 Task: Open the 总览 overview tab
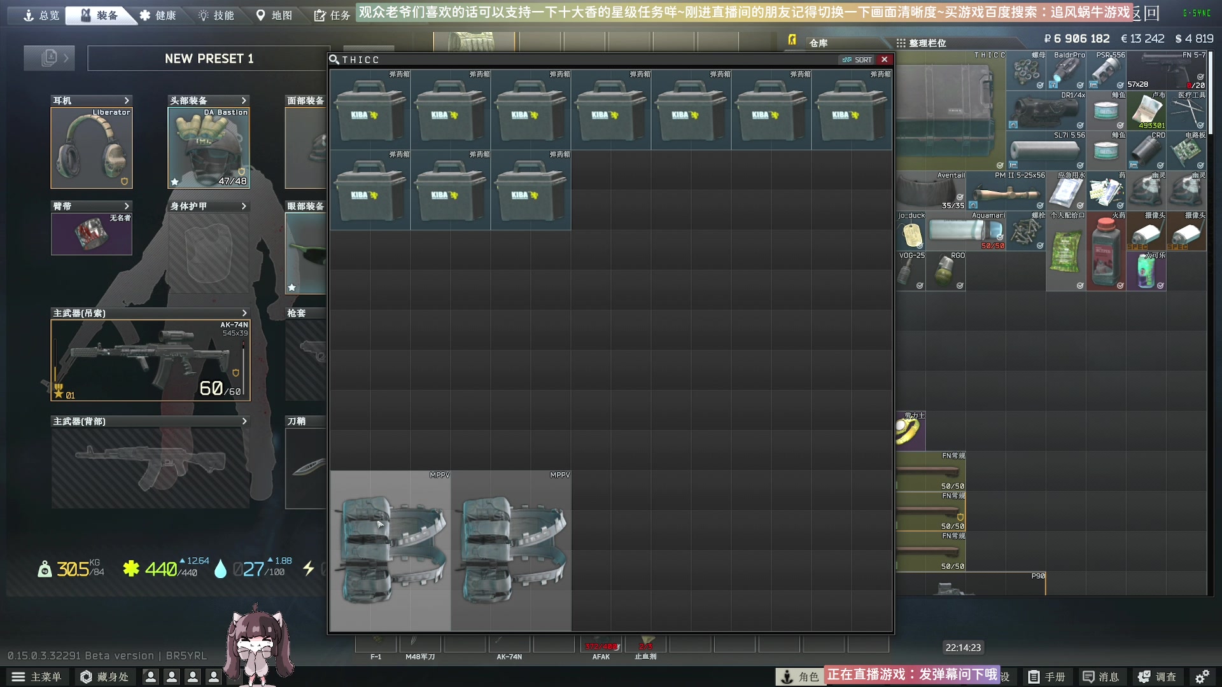click(41, 15)
